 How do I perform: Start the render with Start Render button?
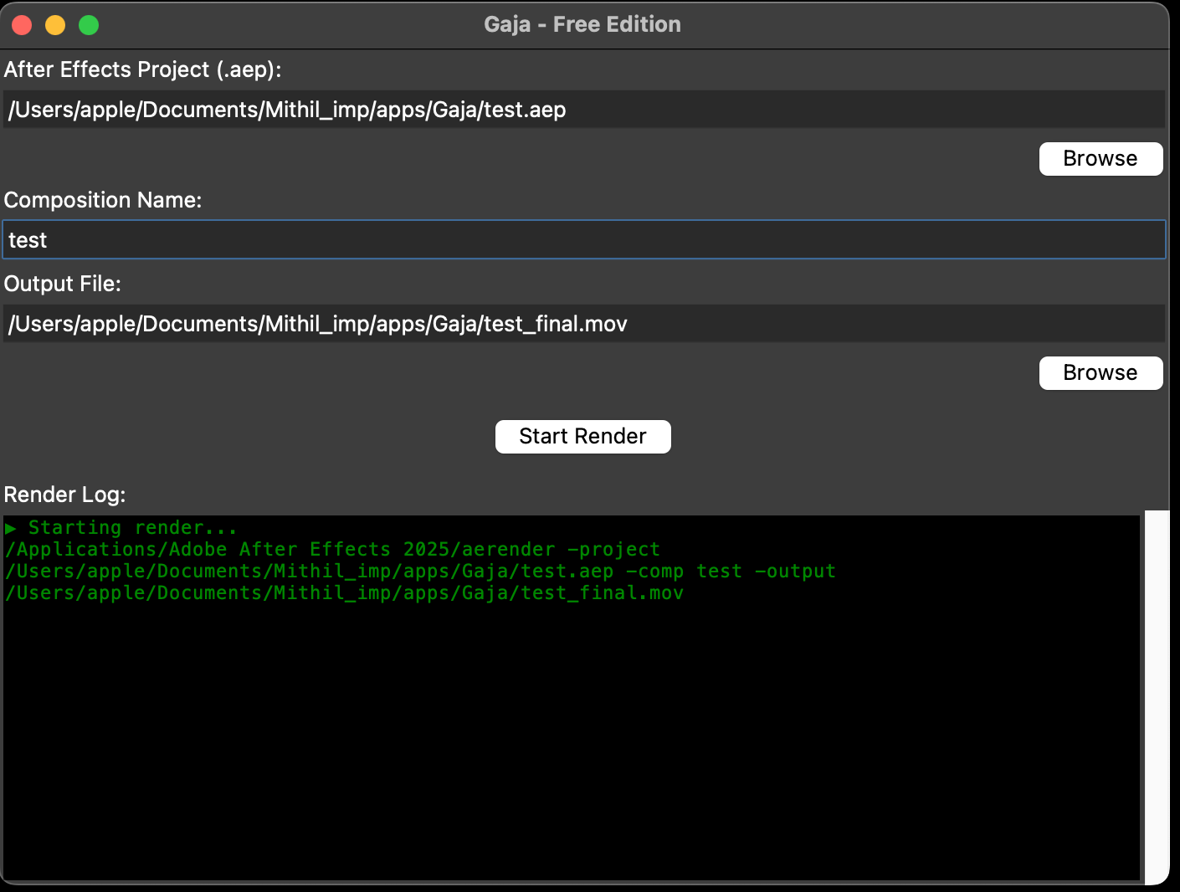pyautogui.click(x=583, y=437)
